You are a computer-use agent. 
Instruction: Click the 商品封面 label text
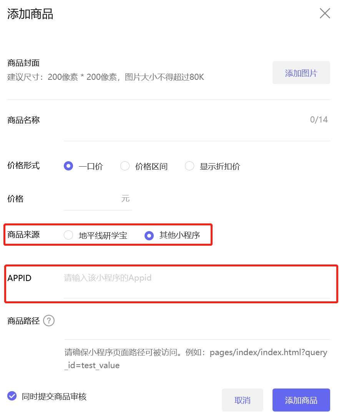tap(23, 63)
